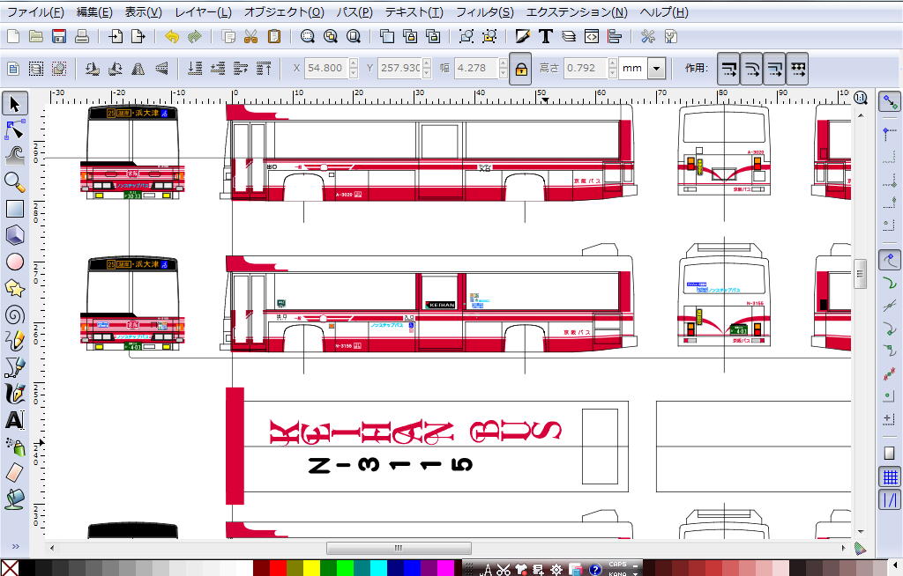
Task: Click the IME help question mark icon
Action: [x=595, y=570]
